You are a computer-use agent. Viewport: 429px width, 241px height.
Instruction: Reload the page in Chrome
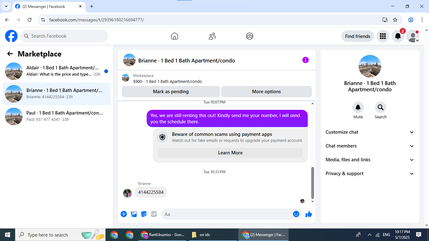pos(30,20)
